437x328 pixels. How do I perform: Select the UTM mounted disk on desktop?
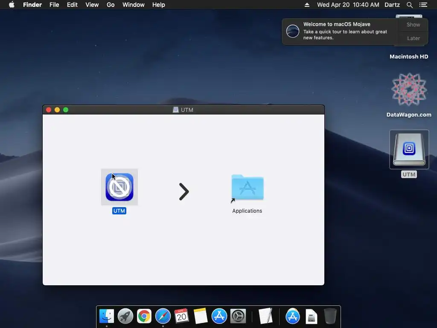point(409,149)
